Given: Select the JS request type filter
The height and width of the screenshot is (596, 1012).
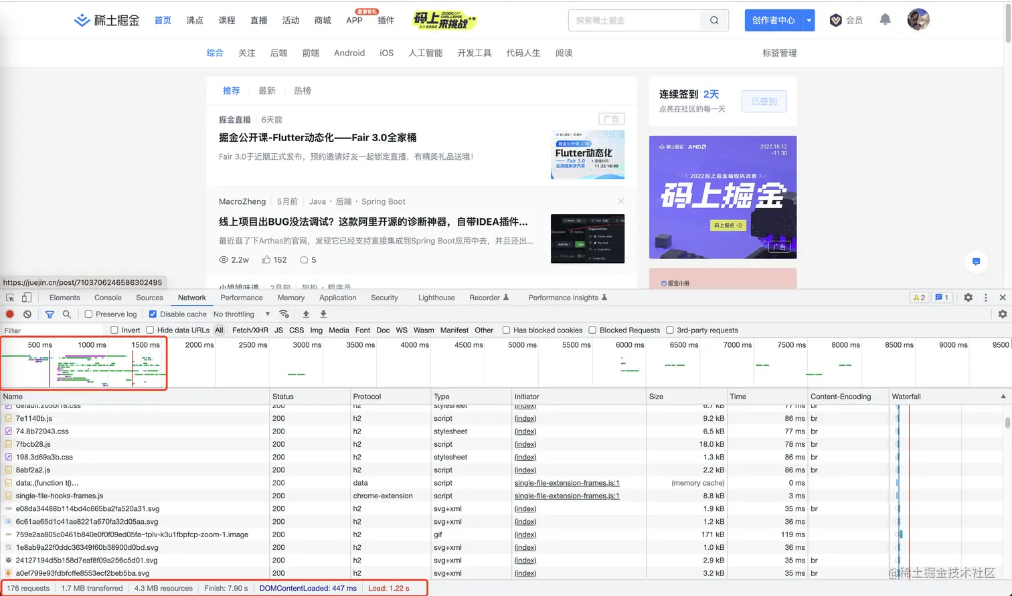Looking at the screenshot, I should tap(278, 330).
